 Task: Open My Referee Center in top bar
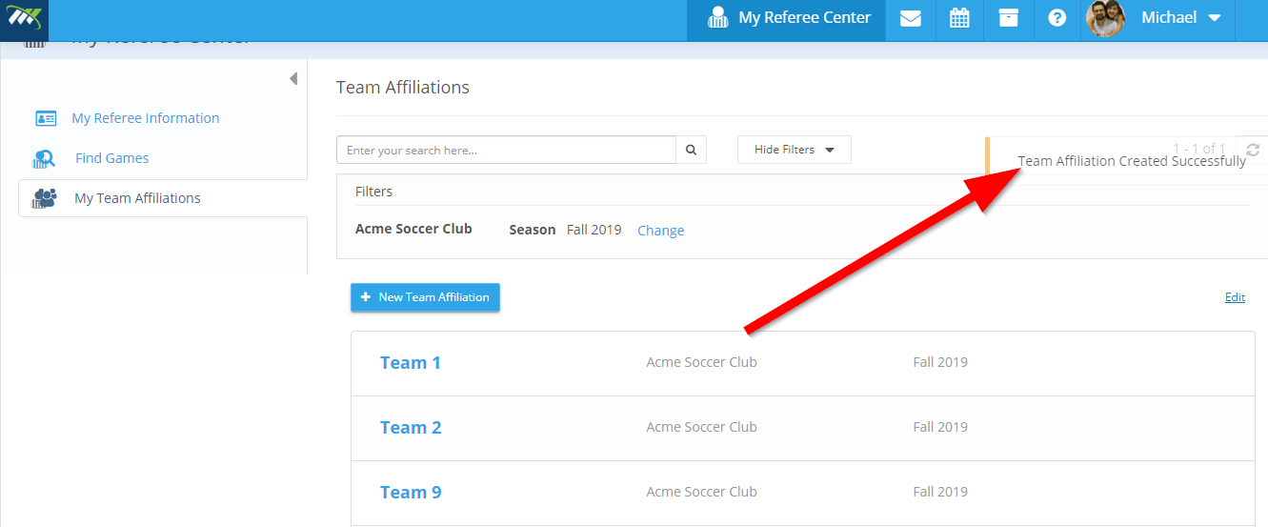click(787, 20)
